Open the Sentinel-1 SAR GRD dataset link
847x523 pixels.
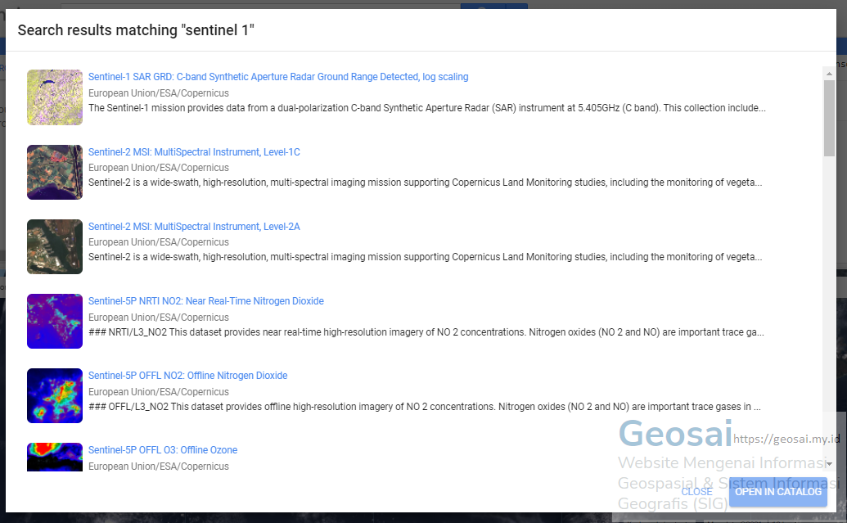tap(278, 76)
